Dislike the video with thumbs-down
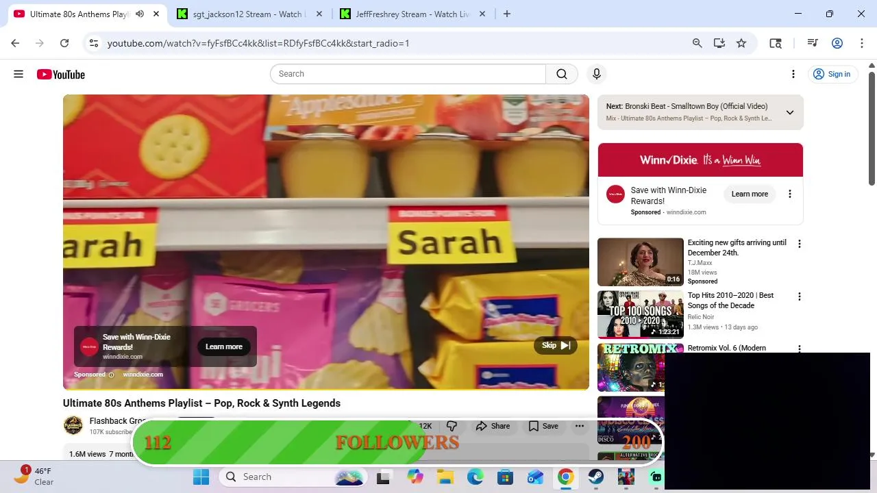This screenshot has height=493, width=877. [452, 426]
